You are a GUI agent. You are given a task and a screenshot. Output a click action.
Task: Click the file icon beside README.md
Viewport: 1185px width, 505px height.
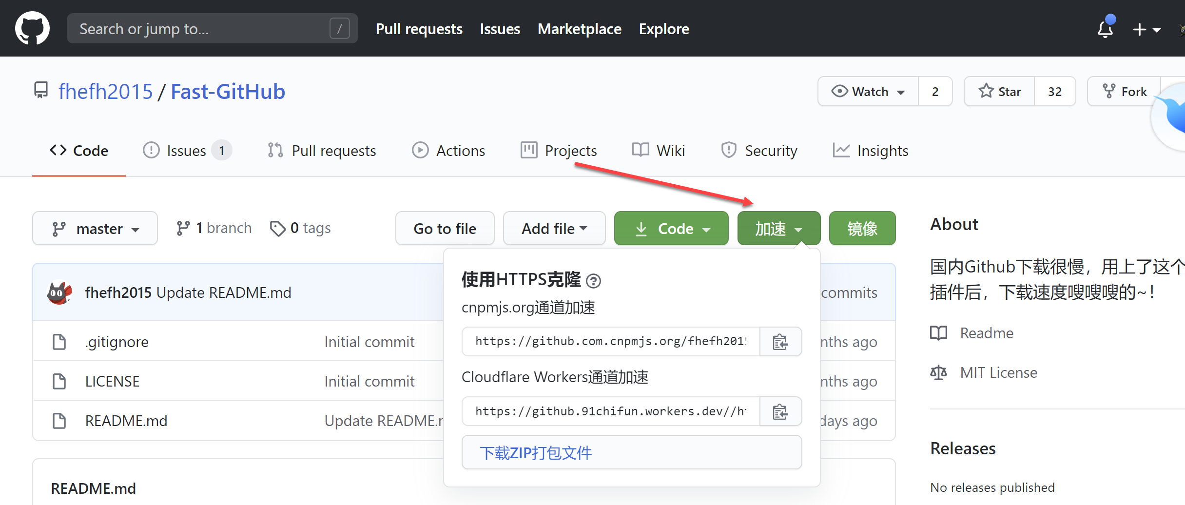(59, 421)
